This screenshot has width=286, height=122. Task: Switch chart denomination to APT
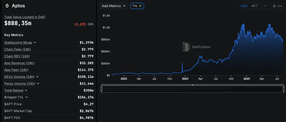[254, 6]
